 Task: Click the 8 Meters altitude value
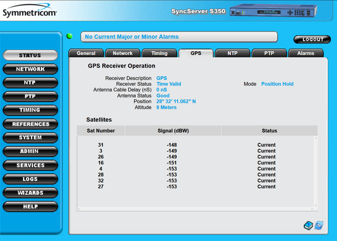pyautogui.click(x=166, y=107)
